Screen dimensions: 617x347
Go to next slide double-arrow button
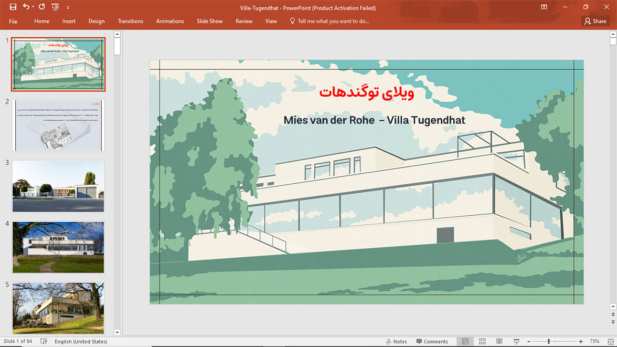613,322
